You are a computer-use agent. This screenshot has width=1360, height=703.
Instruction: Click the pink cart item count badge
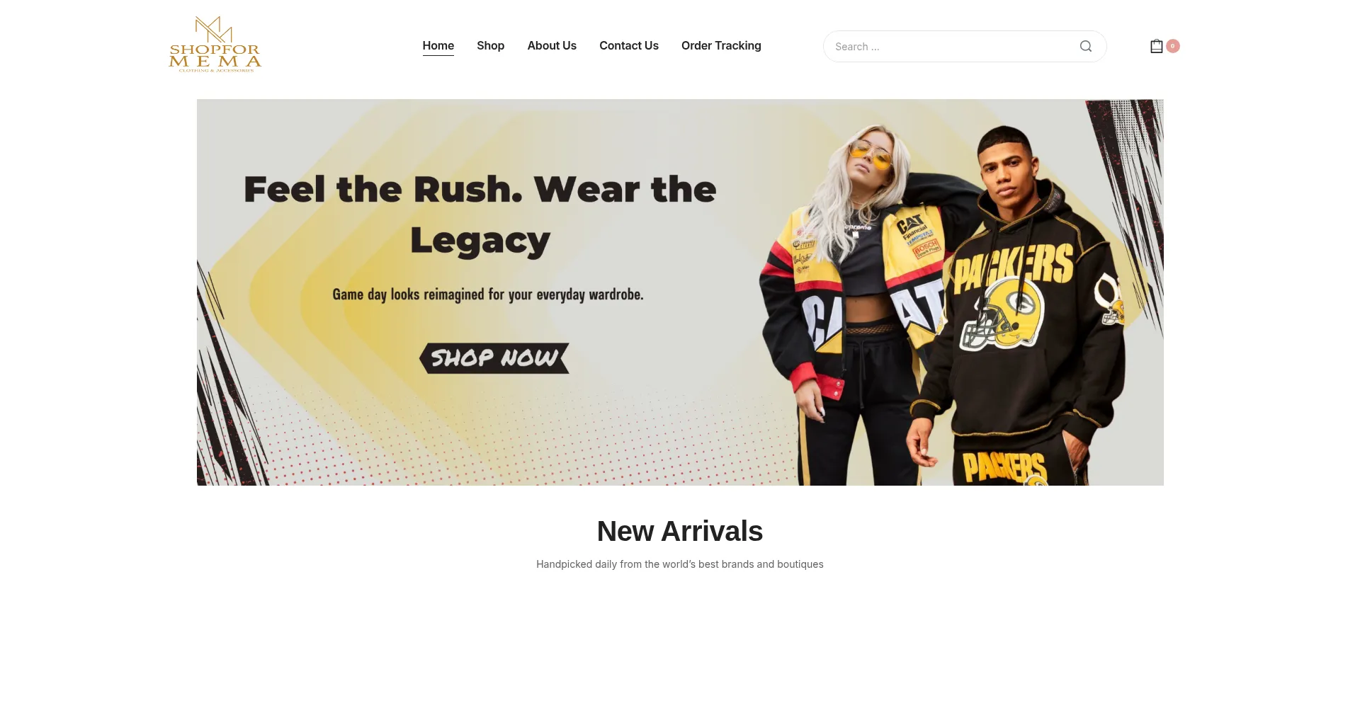[1172, 46]
